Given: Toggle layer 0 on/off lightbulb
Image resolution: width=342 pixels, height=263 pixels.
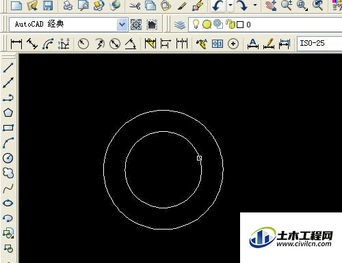Looking at the screenshot, I should (x=196, y=24).
